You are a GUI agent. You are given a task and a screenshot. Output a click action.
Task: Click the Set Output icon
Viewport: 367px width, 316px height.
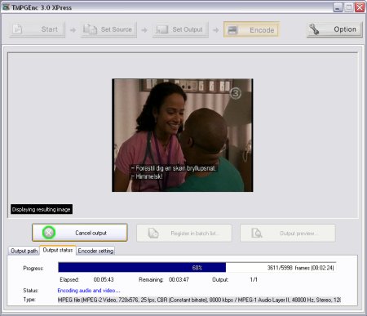coord(161,29)
